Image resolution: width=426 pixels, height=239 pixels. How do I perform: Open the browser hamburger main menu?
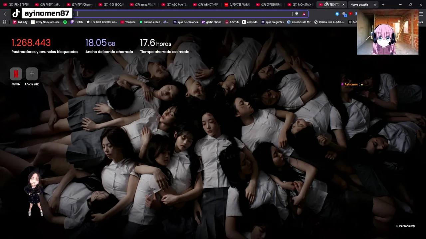421,14
